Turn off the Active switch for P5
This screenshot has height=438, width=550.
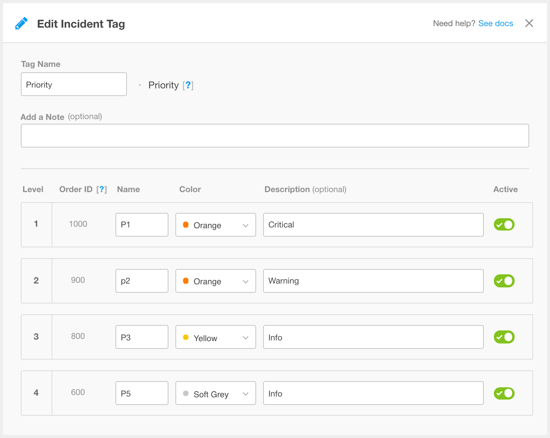click(504, 393)
